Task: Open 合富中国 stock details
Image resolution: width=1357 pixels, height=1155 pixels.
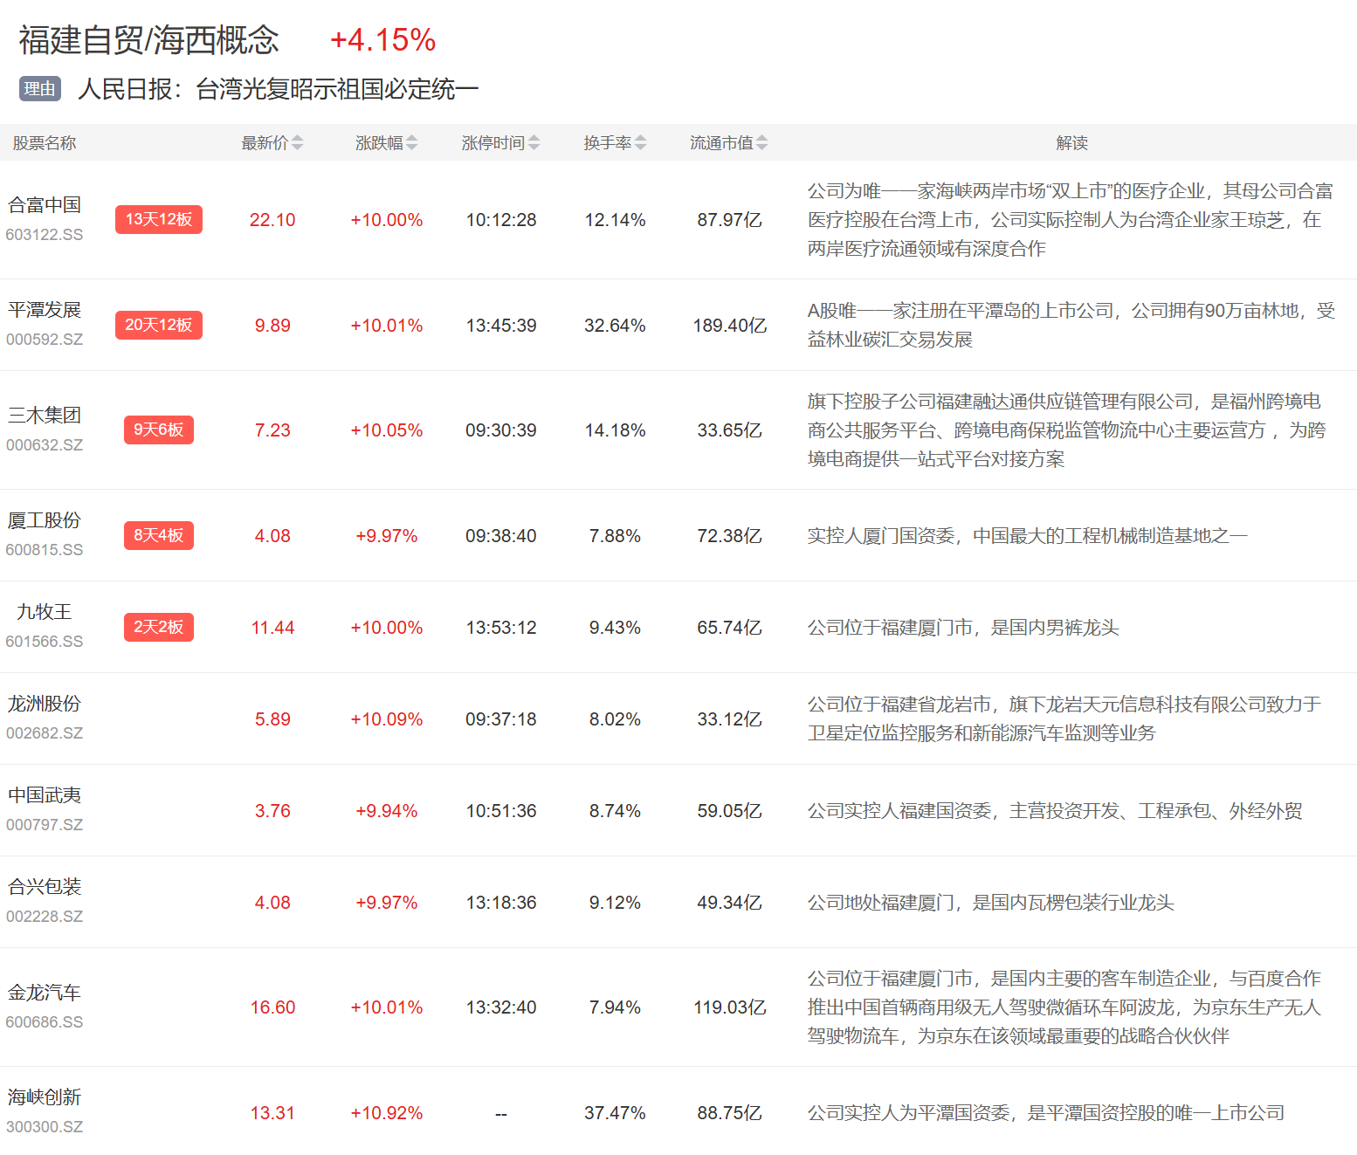Action: [45, 205]
